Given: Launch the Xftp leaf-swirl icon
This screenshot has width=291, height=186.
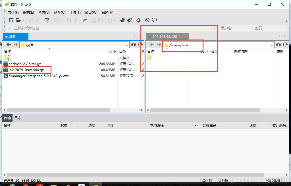Looking at the screenshot, I should (129, 20).
